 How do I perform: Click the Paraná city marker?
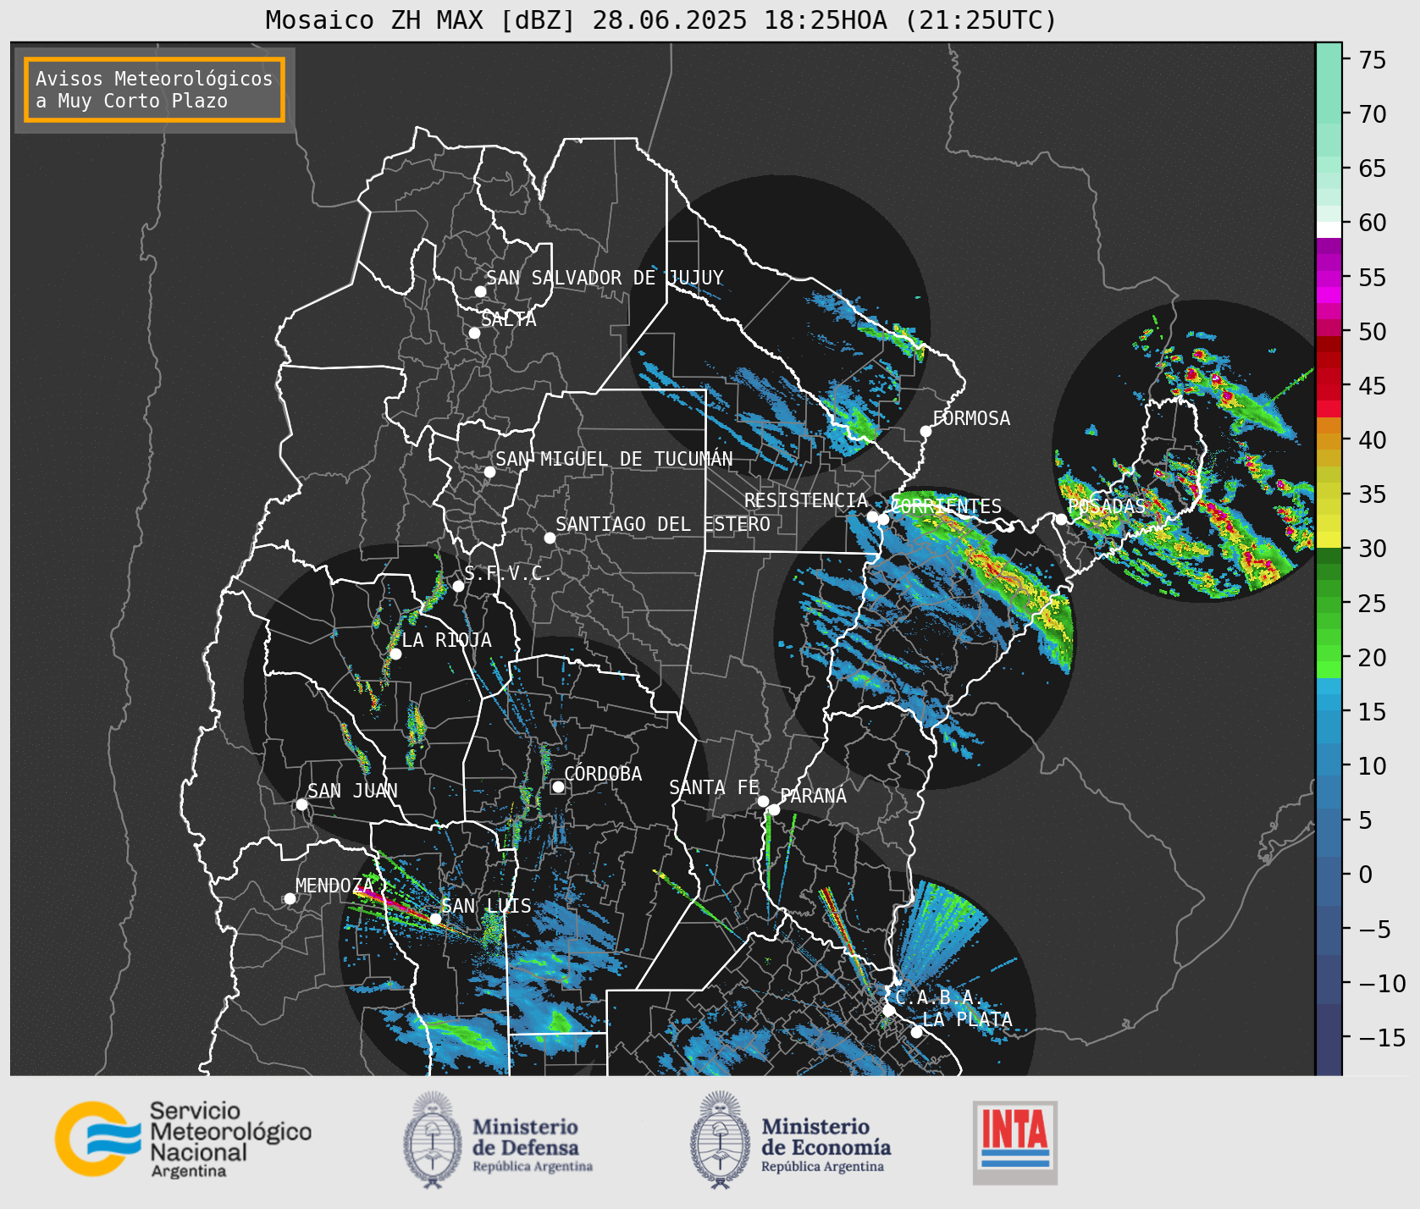coord(774,809)
